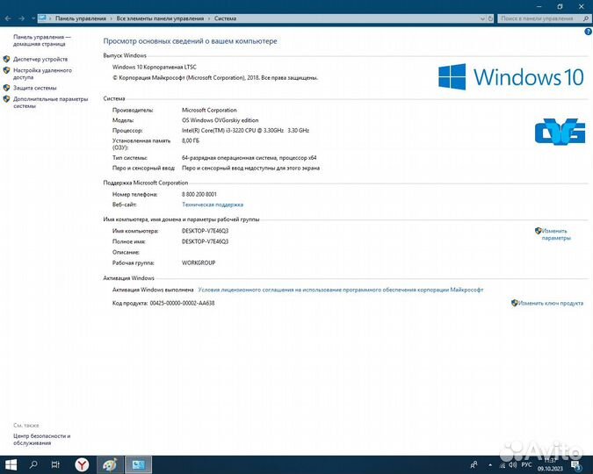Click the computer icon in address bar
The width and height of the screenshot is (593, 474).
[x=42, y=18]
